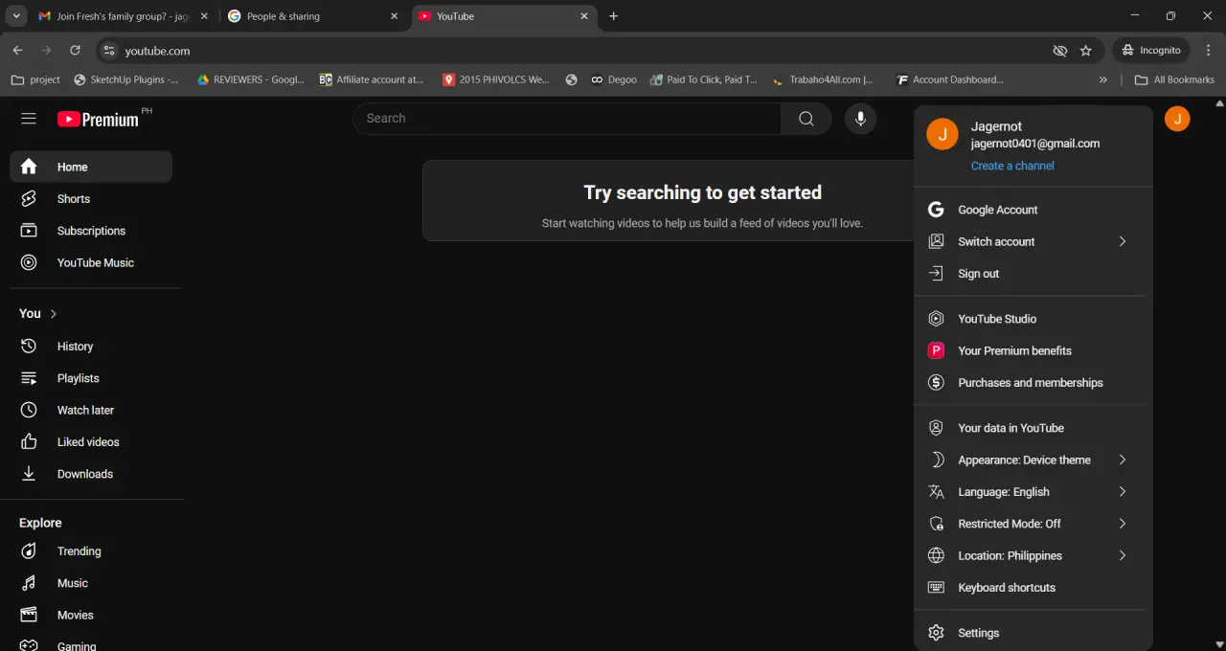Click the Trending flame icon
The width and height of the screenshot is (1226, 651).
29,551
